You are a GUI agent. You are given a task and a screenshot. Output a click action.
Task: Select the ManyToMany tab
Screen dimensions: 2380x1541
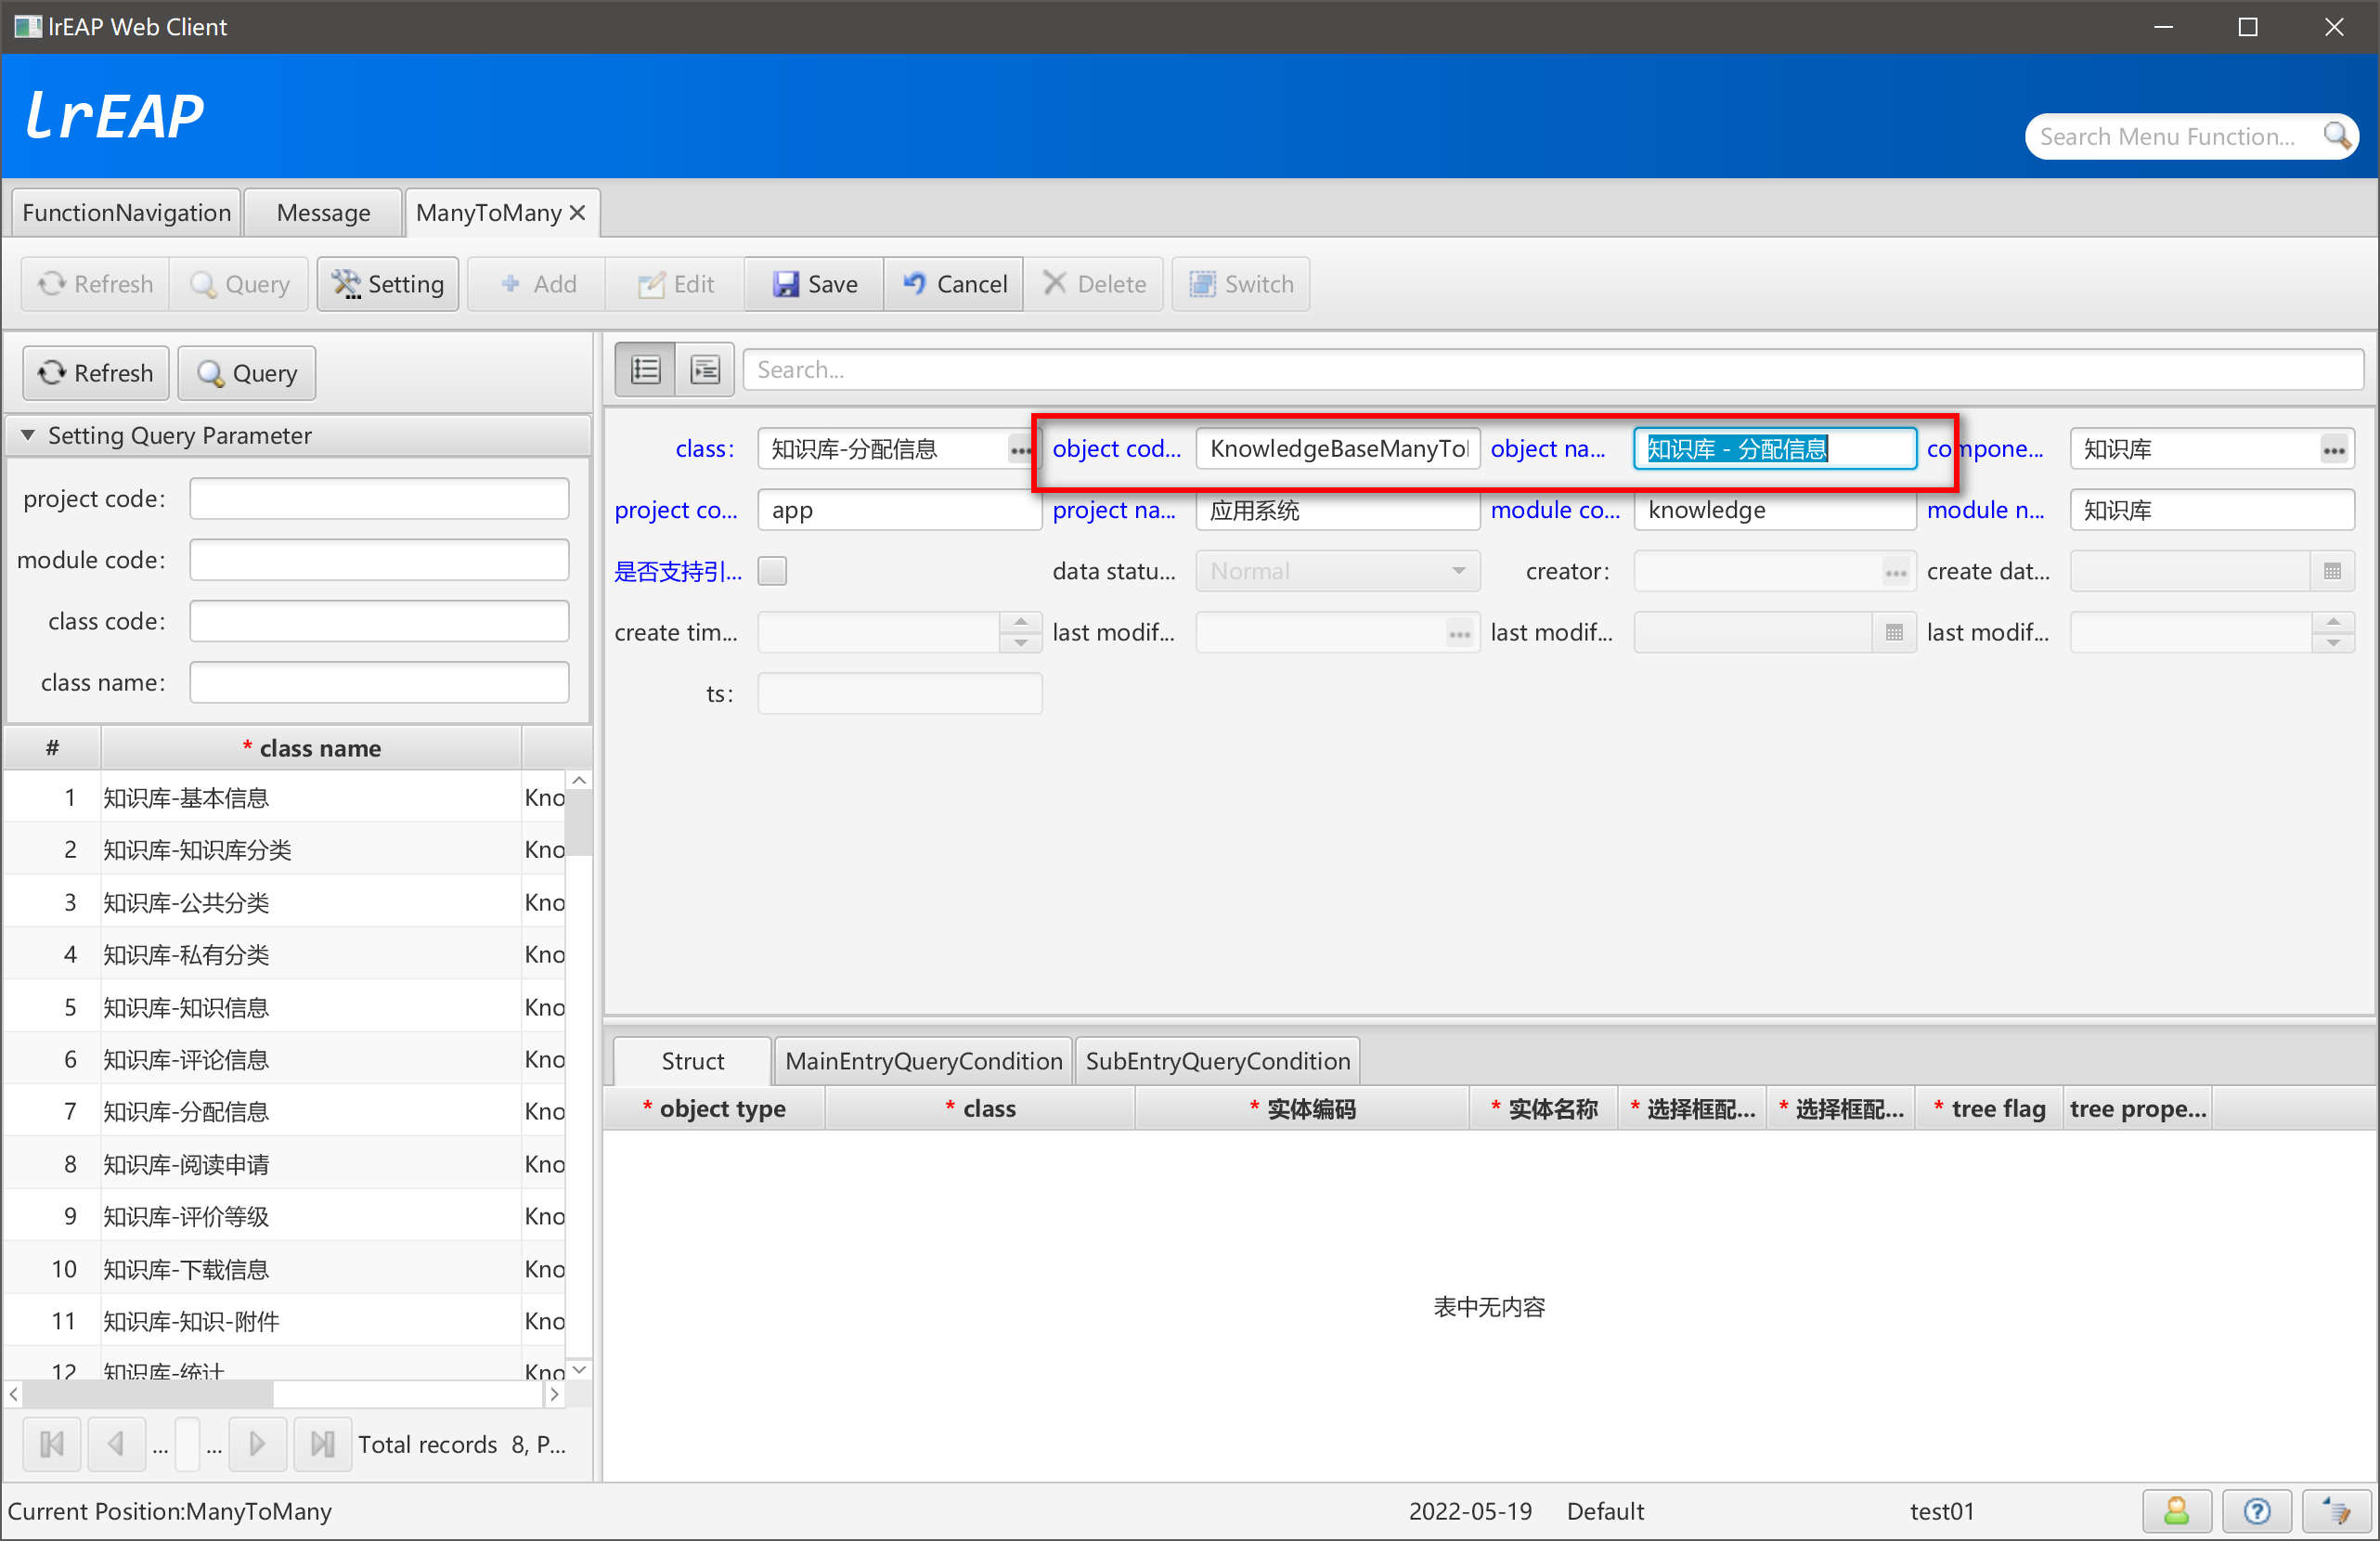click(489, 213)
